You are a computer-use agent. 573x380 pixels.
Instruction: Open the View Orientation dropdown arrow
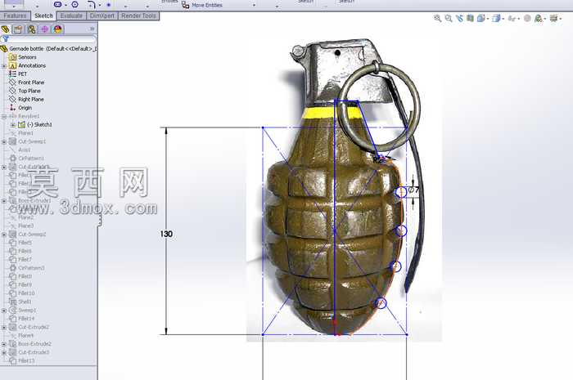point(488,19)
